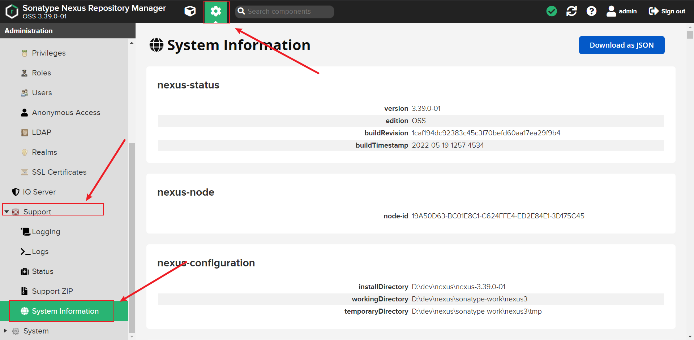Open the help question mark icon
The image size is (694, 340).
(591, 11)
